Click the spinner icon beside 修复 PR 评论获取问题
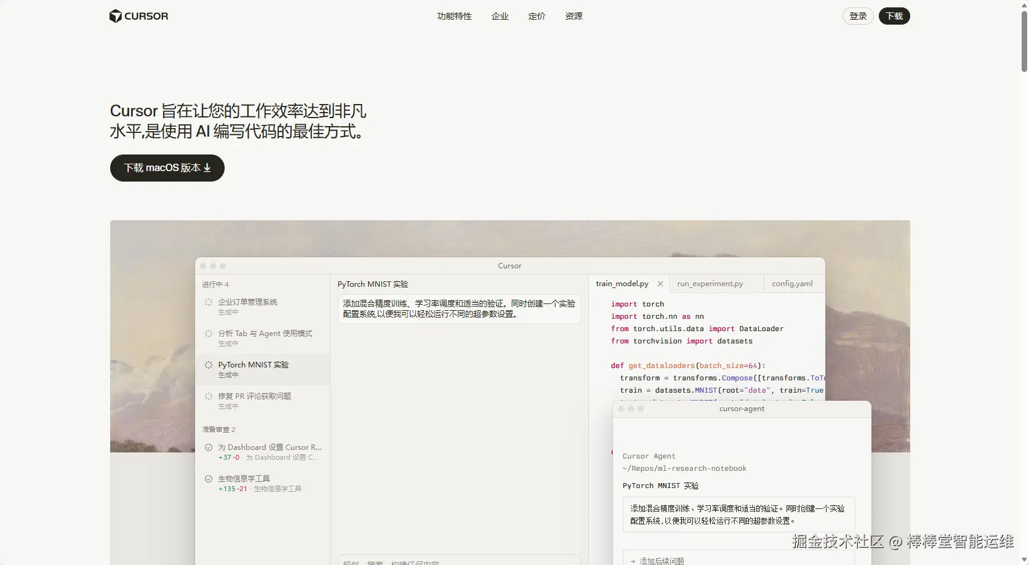Image resolution: width=1029 pixels, height=565 pixels. [x=209, y=396]
